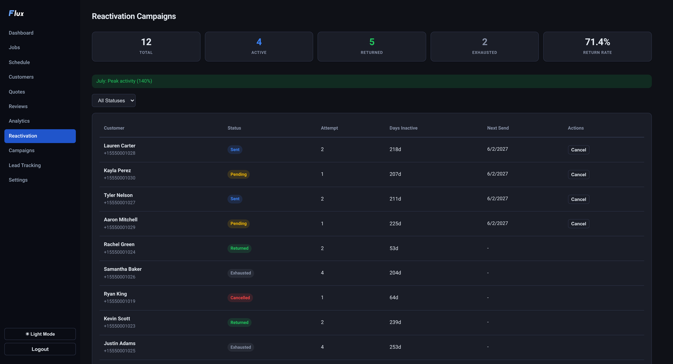Cancel Kayla Perez's campaign

[578, 175]
